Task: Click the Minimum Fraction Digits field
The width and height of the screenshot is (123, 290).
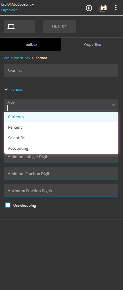Action: pyautogui.click(x=61, y=173)
